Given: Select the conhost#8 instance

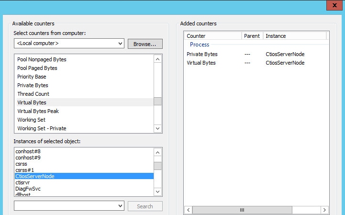Looking at the screenshot, I should pos(28,151).
